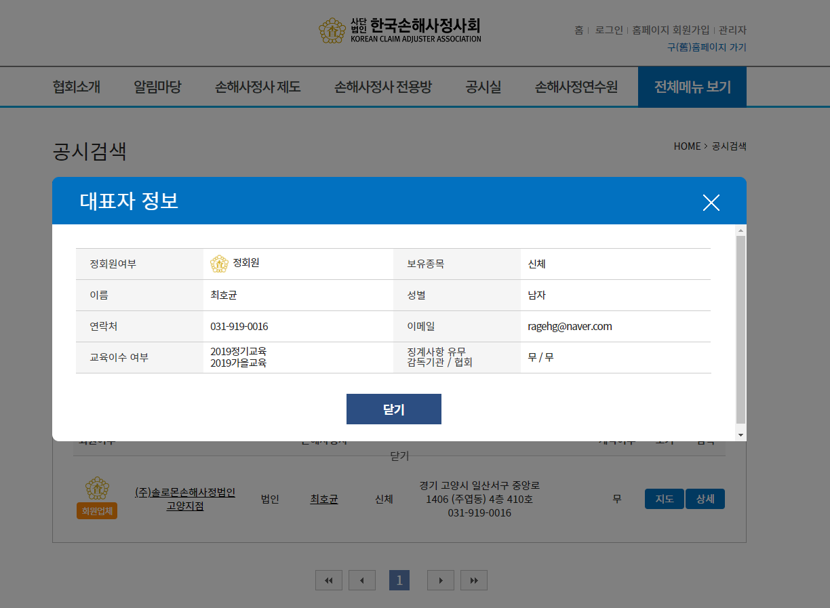Open 알림마당 menu
Screen dimensions: 830x608
pyautogui.click(x=157, y=87)
